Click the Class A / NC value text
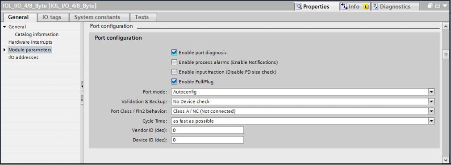The image size is (451, 165). (204, 111)
